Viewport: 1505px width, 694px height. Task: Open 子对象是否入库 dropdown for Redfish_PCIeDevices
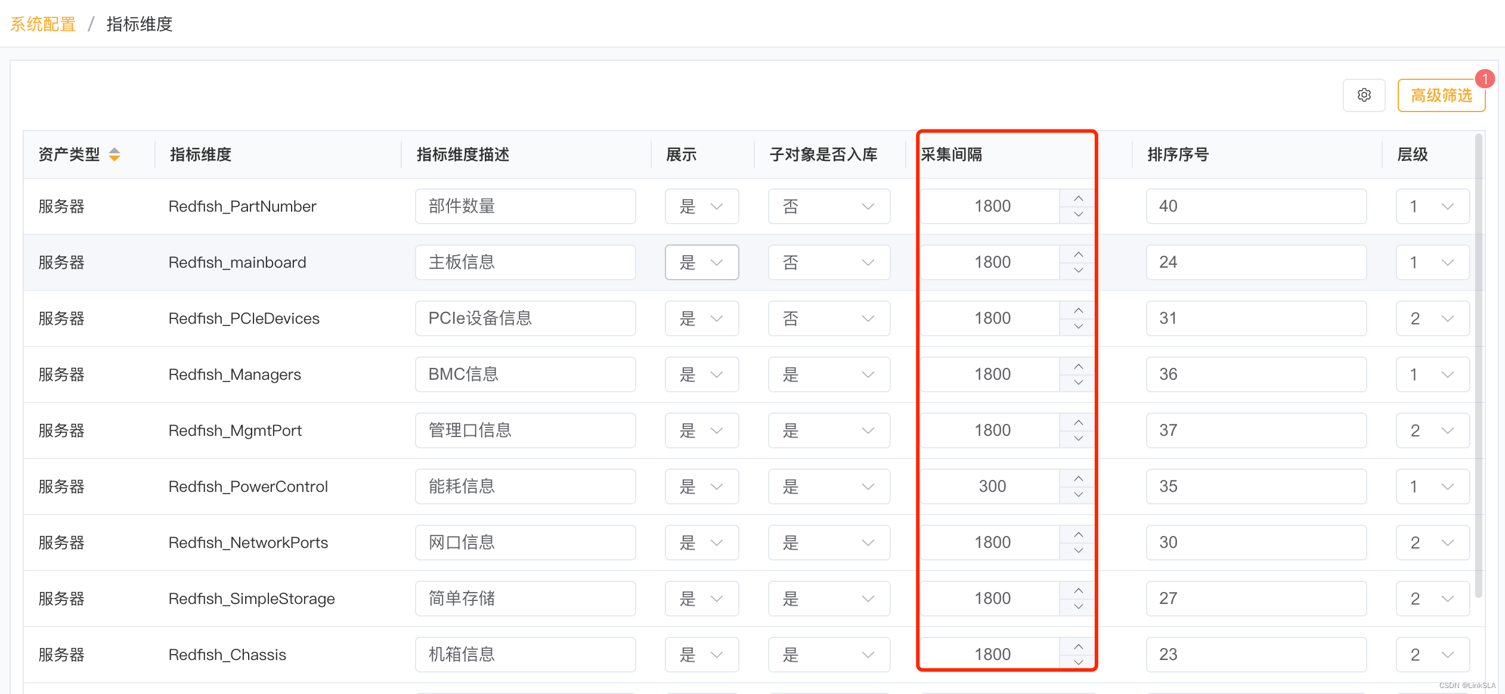coord(829,318)
